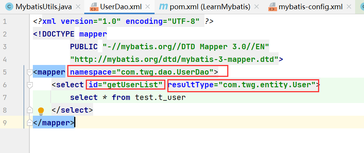Image resolution: width=364 pixels, height=153 pixels.
Task: Click the Java class icon on MybatisUtils.java tab
Action: [9, 7]
